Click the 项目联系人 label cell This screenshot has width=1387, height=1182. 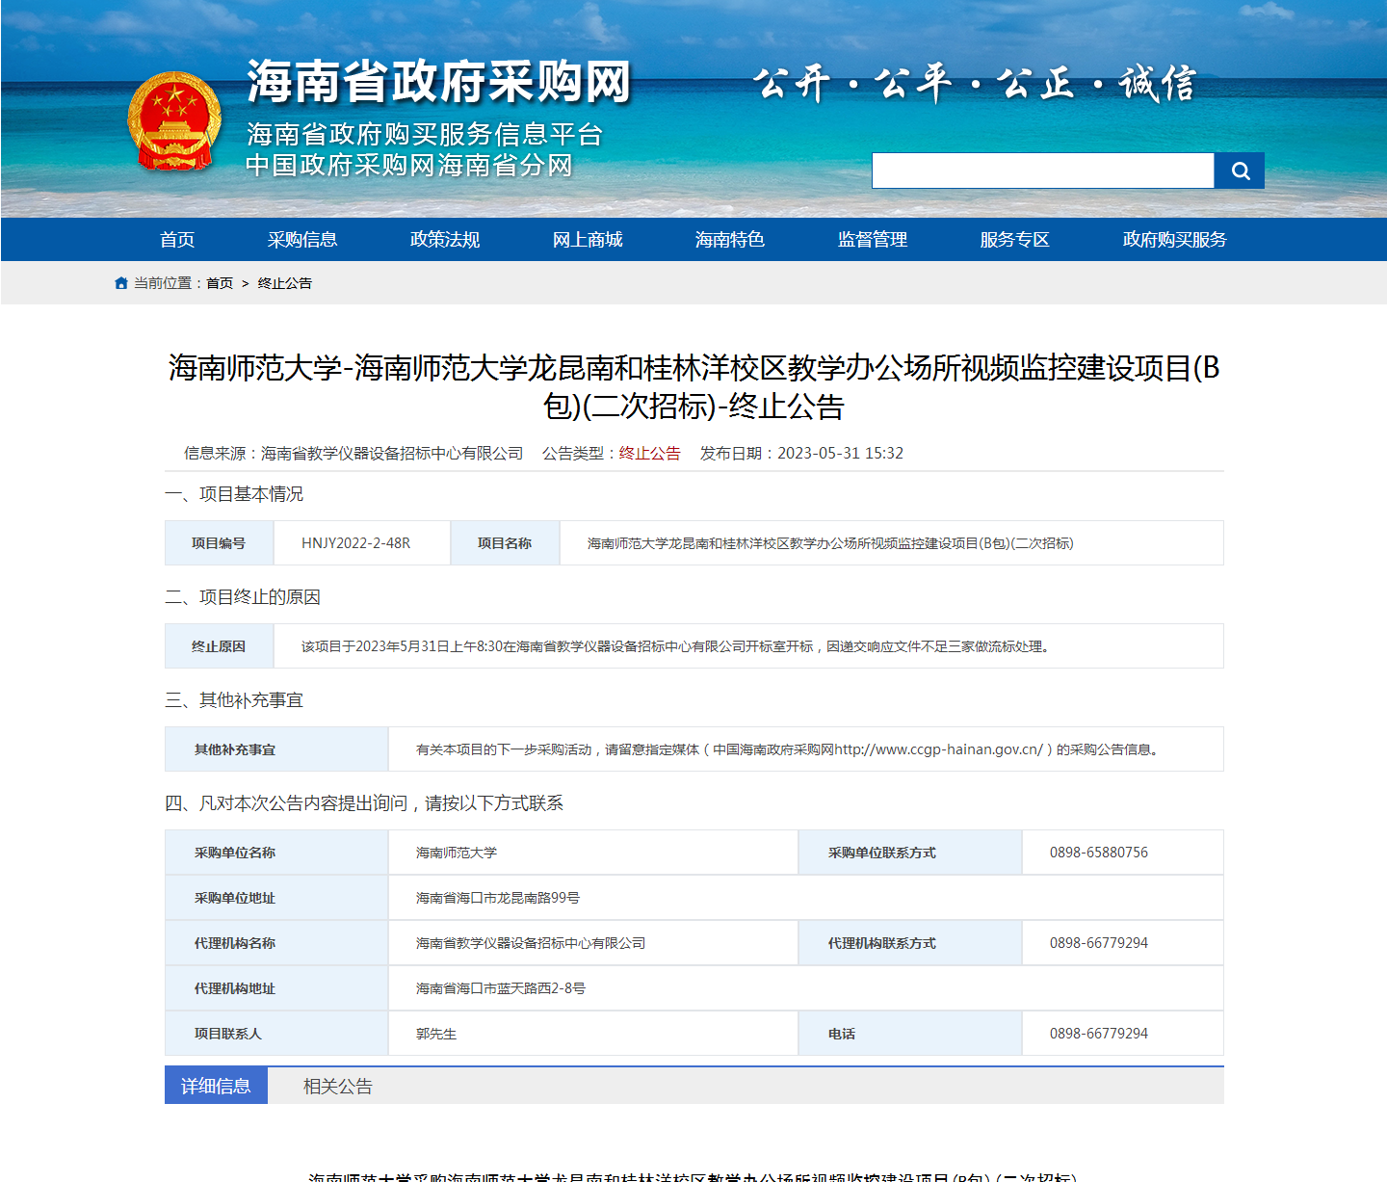tap(276, 1034)
